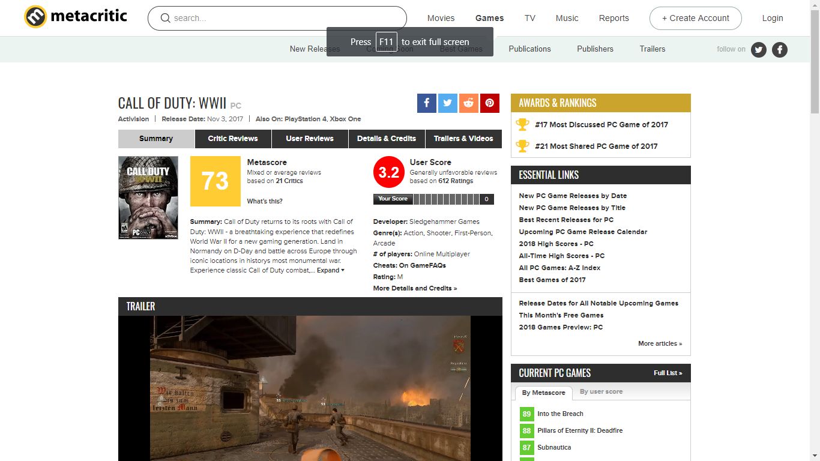This screenshot has width=820, height=461.
Task: Share the page on Facebook
Action: click(x=427, y=103)
